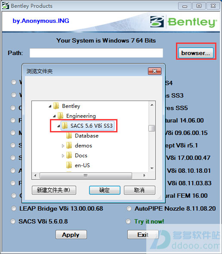222x254 pixels.
Task: Click into the Path input field
Action: [x=96, y=53]
